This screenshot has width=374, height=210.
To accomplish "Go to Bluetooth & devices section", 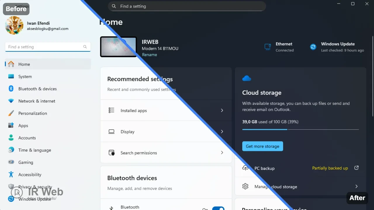I will point(48,89).
